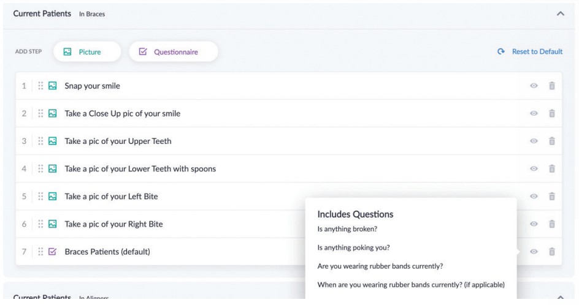Click the picture icon next to Left Bite
Image resolution: width=579 pixels, height=305 pixels.
(52, 196)
